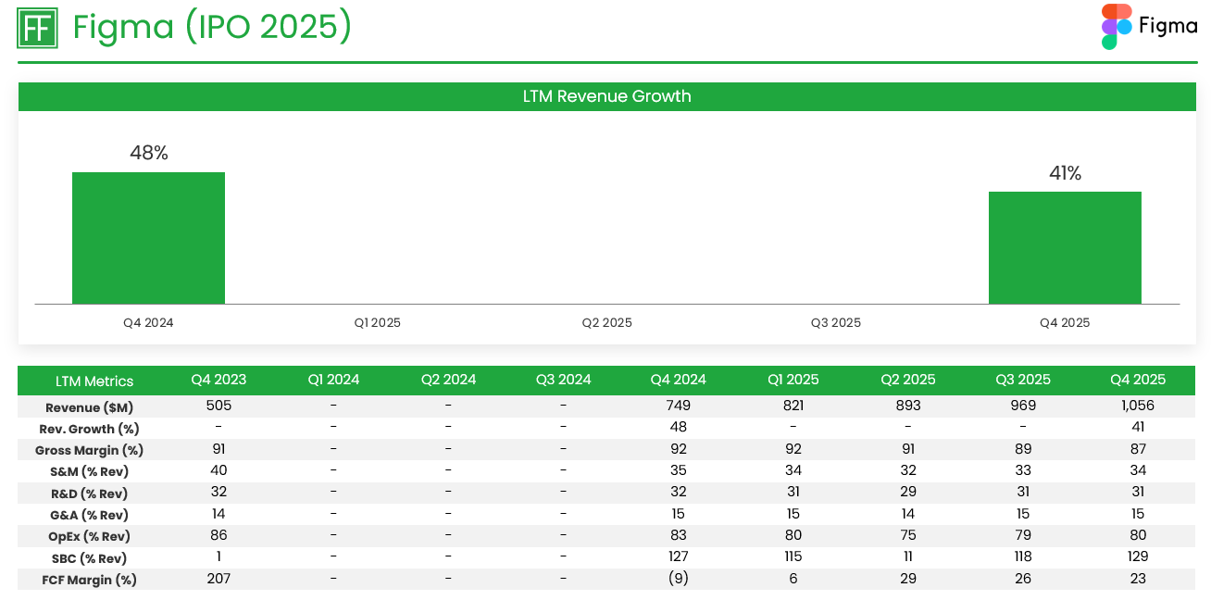The height and width of the screenshot is (600, 1211).
Task: Click the Q4 2024 table column header
Action: pos(678,380)
